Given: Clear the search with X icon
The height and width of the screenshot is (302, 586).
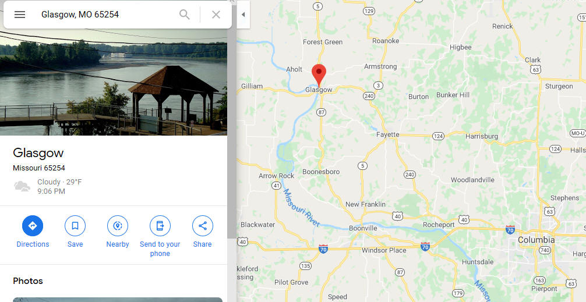Looking at the screenshot, I should tap(216, 15).
